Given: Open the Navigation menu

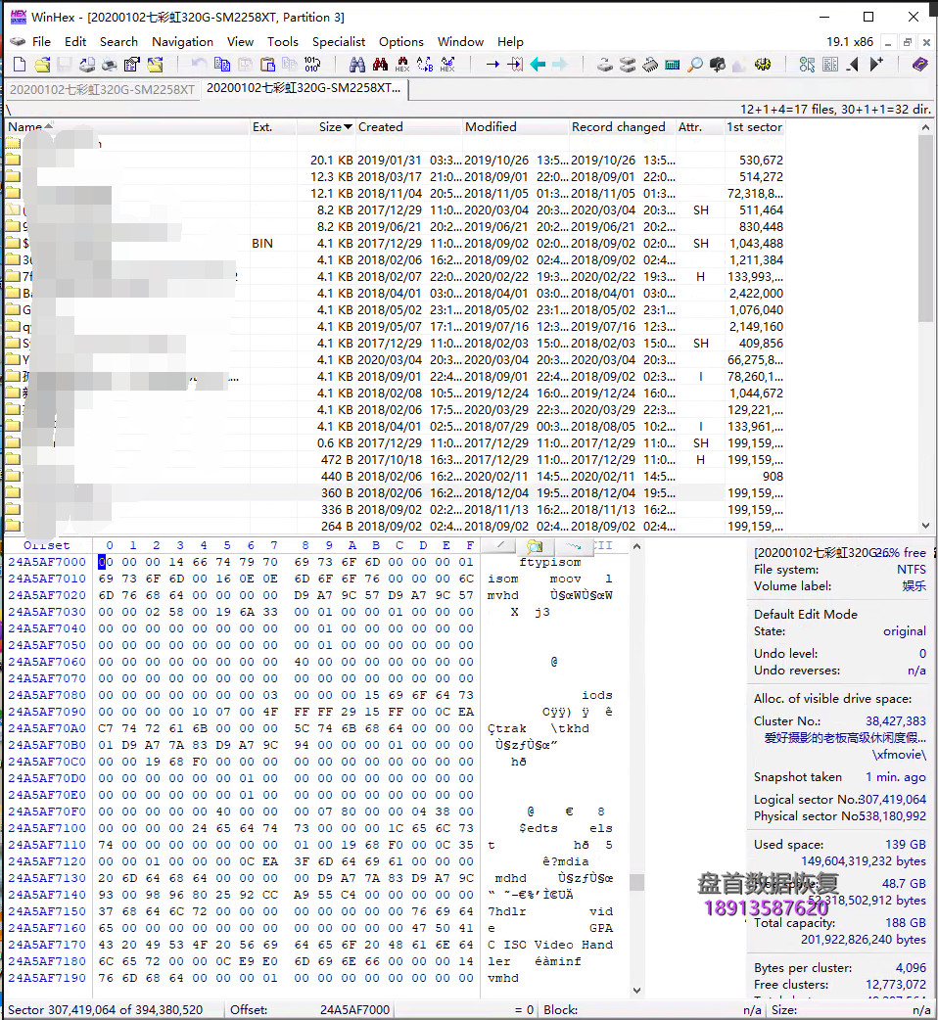Looking at the screenshot, I should [182, 42].
